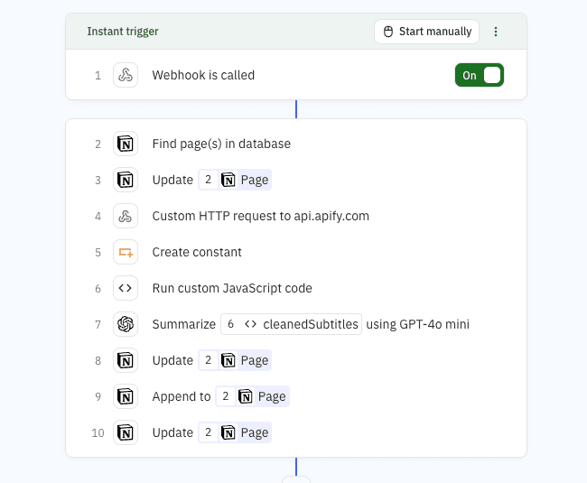Click Notion icon for Find page(s) step
The image size is (587, 483).
click(x=126, y=144)
